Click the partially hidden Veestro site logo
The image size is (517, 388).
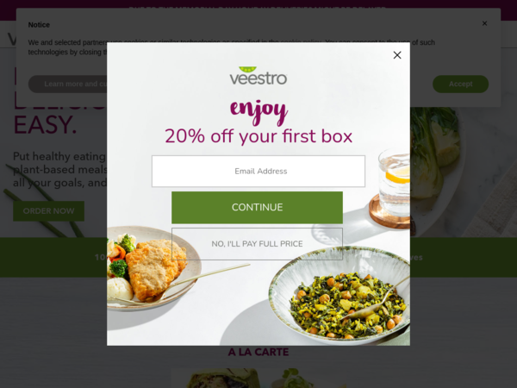pyautogui.click(x=12, y=39)
